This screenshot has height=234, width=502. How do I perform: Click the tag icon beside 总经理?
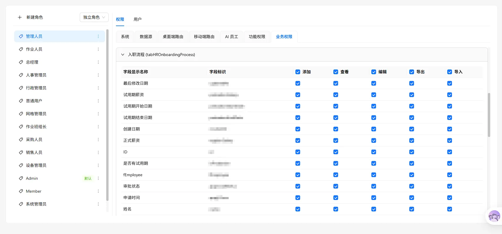(x=21, y=62)
